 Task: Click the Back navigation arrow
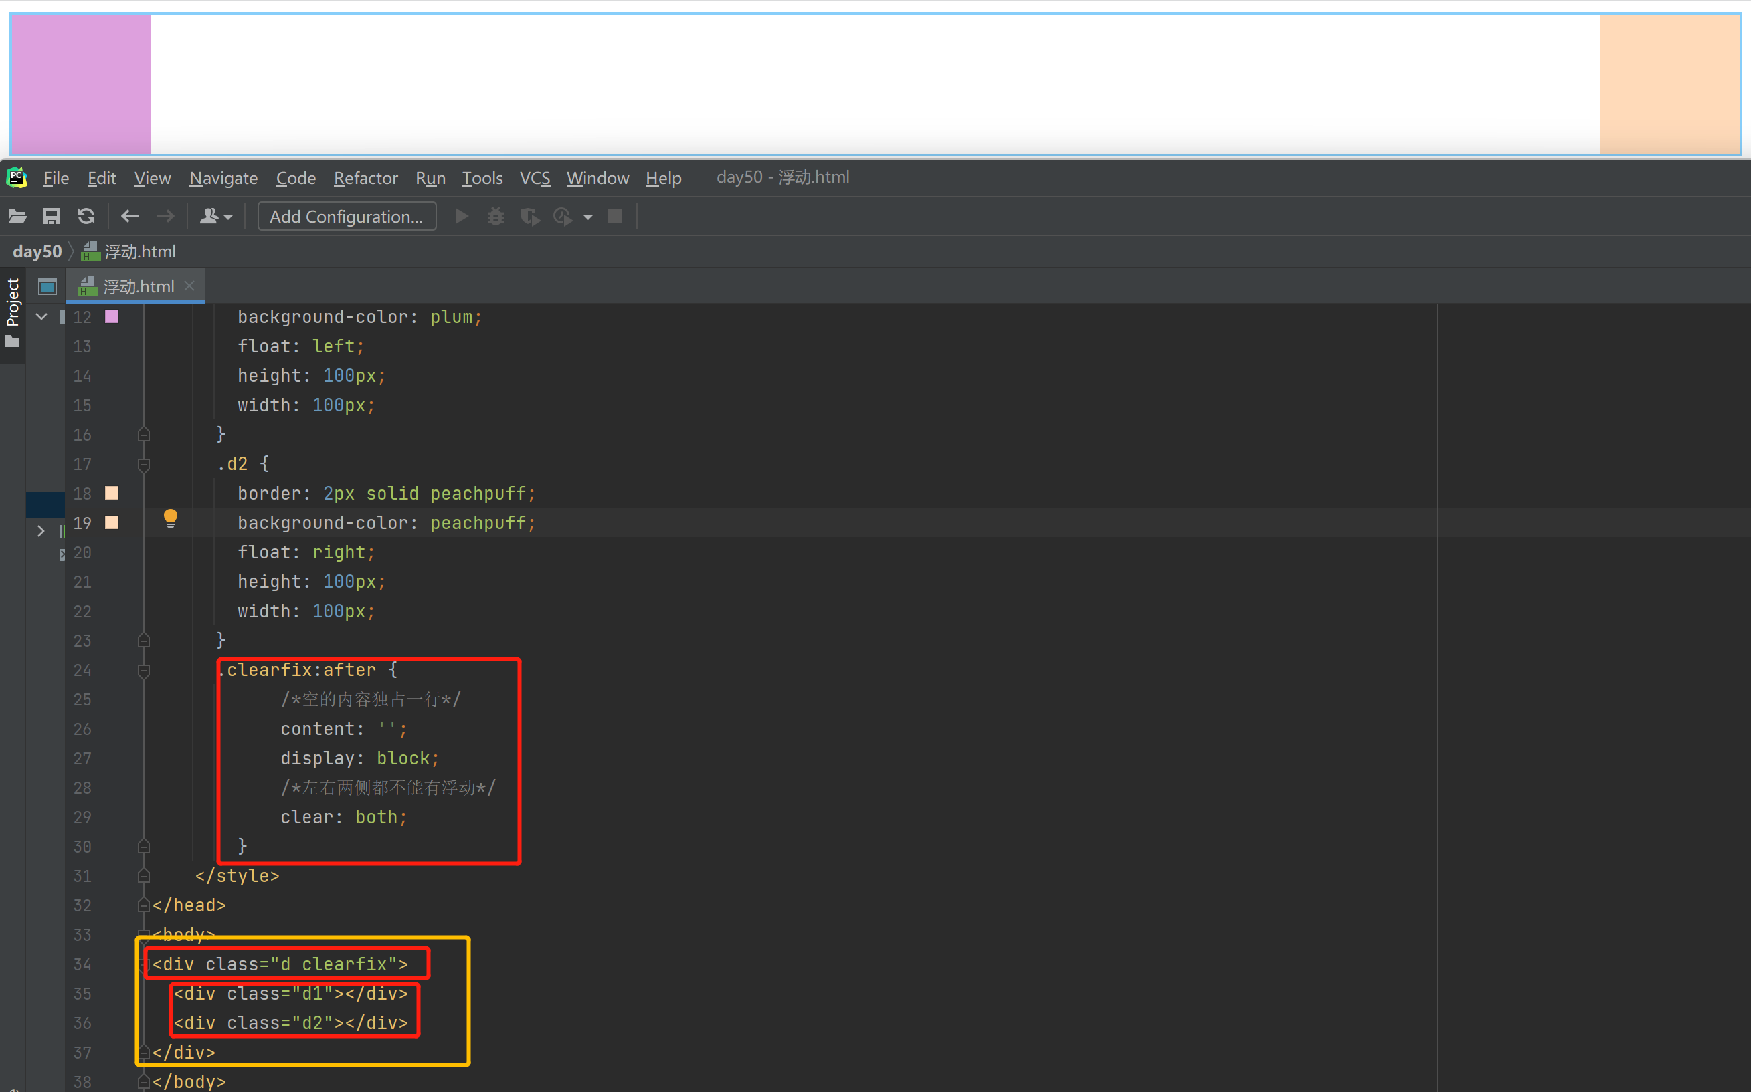point(129,216)
